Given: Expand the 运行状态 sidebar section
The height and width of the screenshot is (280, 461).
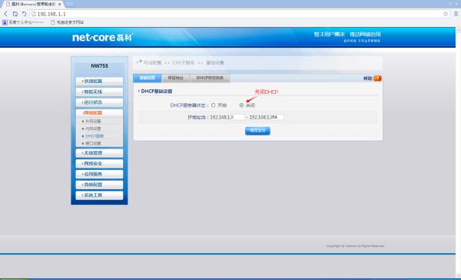Looking at the screenshot, I should point(99,102).
